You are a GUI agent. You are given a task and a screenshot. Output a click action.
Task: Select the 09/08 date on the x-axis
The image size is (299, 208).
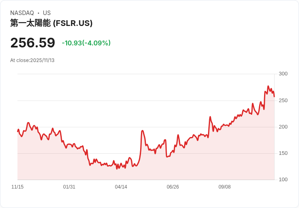click(x=225, y=187)
